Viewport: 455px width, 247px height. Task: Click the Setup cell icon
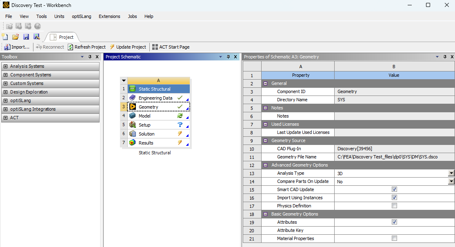[133, 125]
